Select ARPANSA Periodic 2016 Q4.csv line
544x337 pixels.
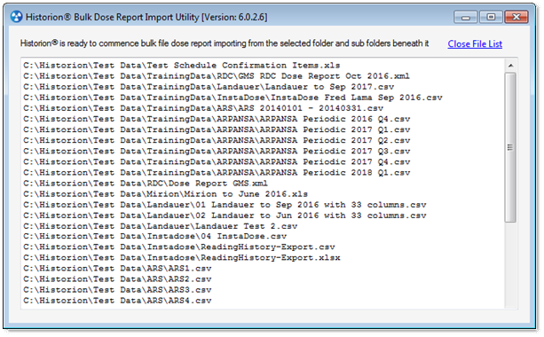[x=217, y=119]
